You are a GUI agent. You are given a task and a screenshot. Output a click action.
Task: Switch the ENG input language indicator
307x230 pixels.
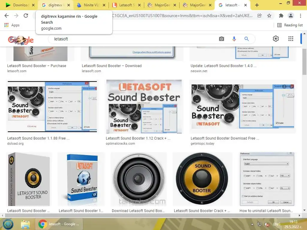(277, 224)
